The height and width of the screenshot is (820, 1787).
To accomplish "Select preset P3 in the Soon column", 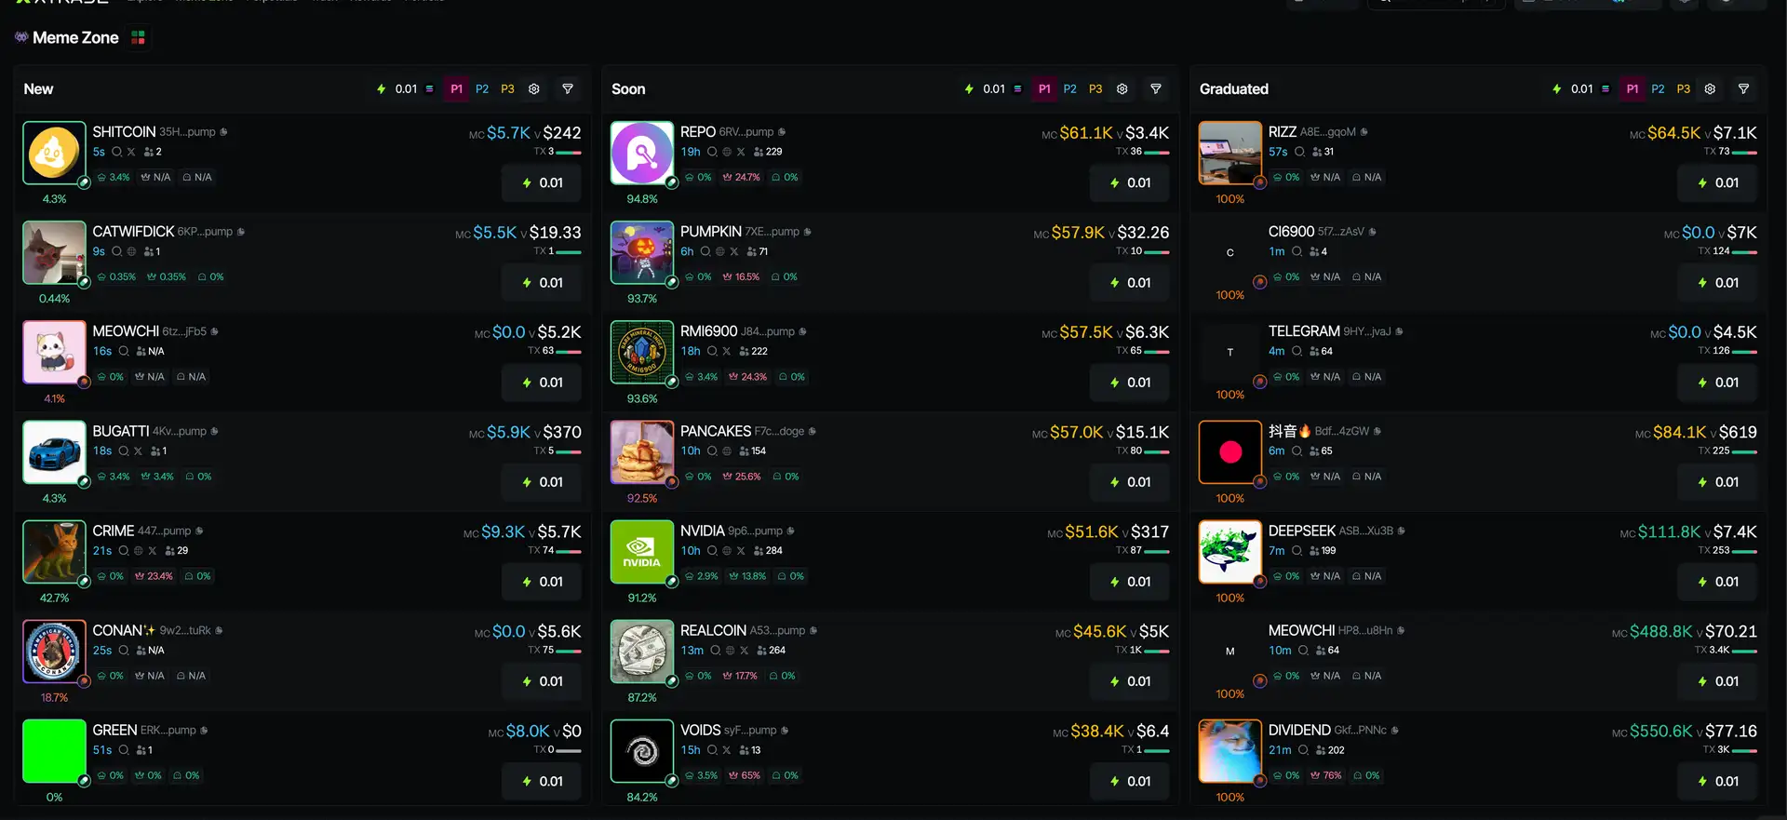I will (x=1095, y=88).
